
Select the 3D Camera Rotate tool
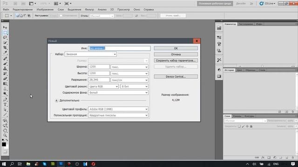[x=5, y=126]
